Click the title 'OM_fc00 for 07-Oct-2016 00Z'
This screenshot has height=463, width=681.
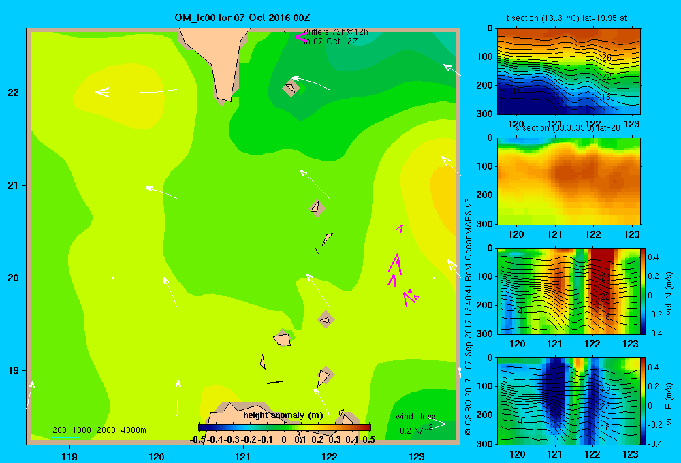click(x=242, y=18)
